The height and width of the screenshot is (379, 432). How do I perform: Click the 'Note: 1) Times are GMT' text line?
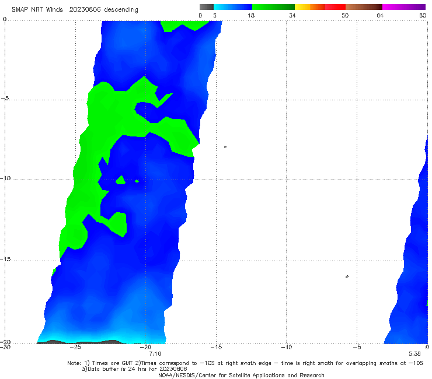coord(245,363)
